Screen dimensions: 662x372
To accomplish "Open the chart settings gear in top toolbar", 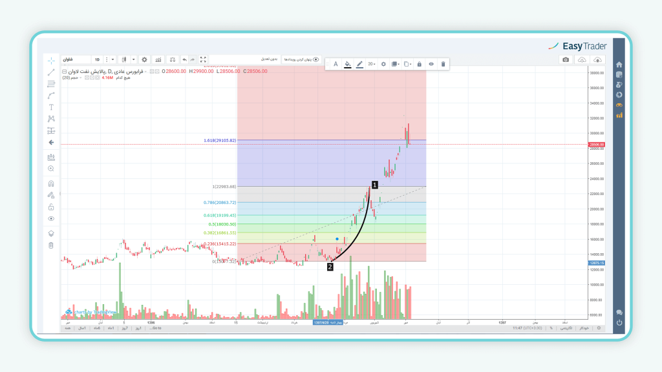I will tap(144, 59).
